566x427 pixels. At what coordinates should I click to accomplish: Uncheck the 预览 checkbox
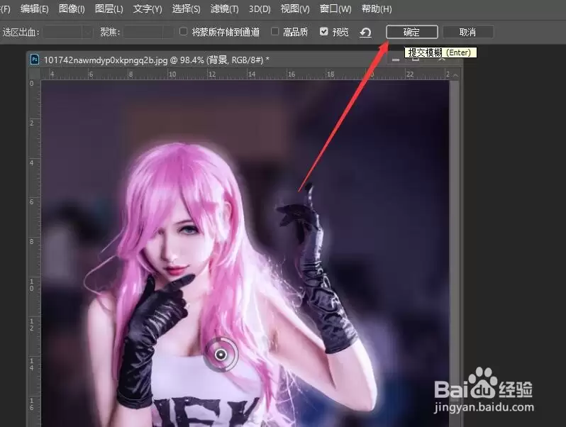pyautogui.click(x=324, y=32)
